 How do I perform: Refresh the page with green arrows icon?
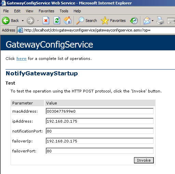pos(57,21)
